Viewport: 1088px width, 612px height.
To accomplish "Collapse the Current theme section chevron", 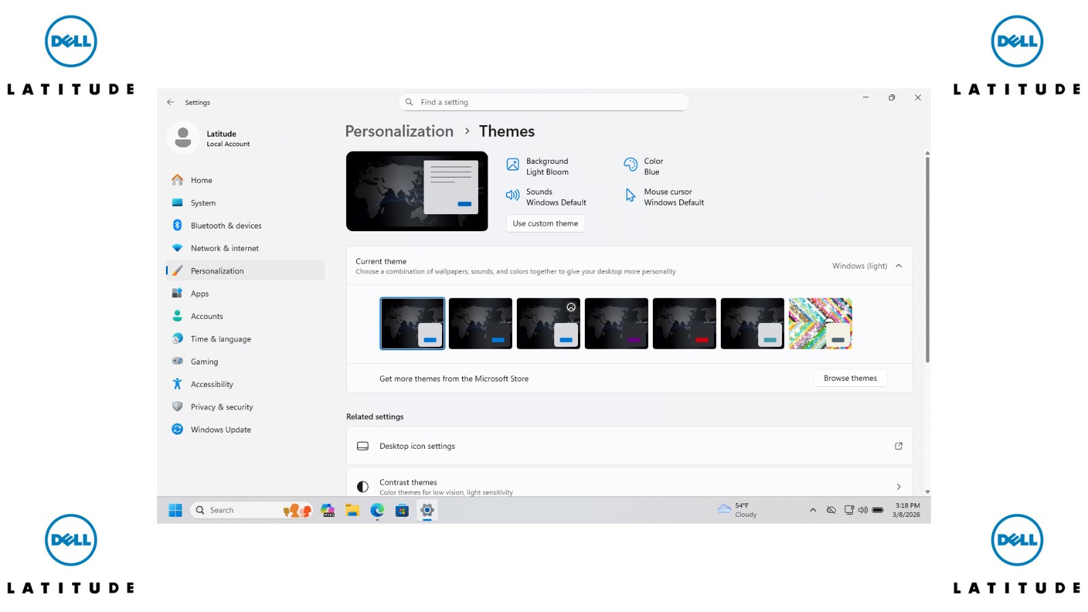I will click(x=899, y=266).
